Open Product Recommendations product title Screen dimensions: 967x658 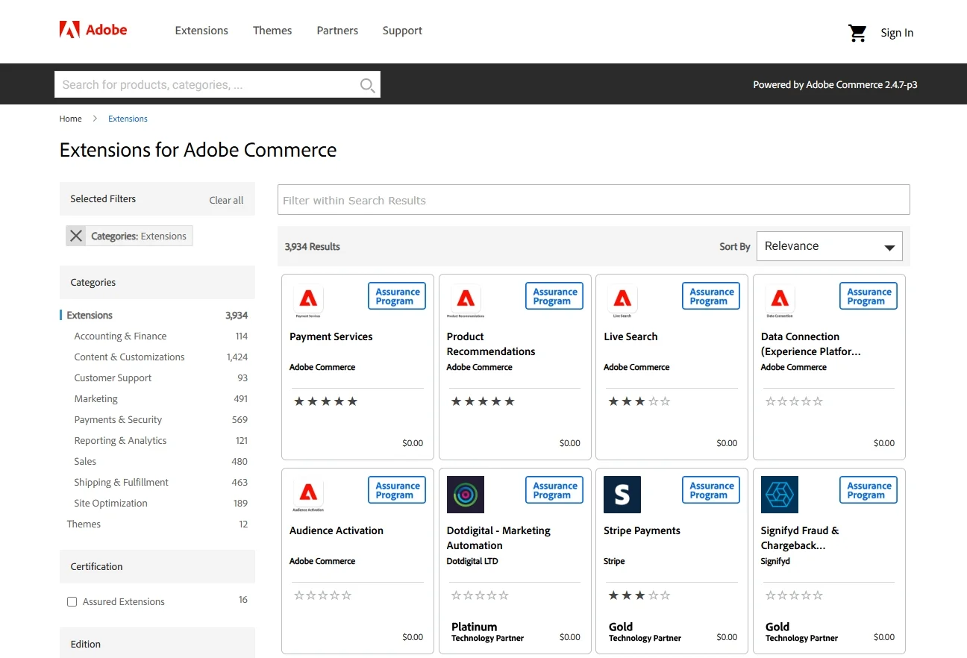[491, 344]
